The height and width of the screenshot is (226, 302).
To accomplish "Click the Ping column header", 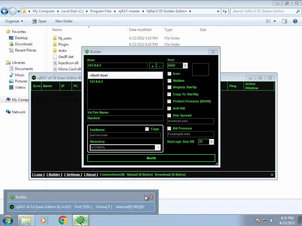I will pos(235,86).
